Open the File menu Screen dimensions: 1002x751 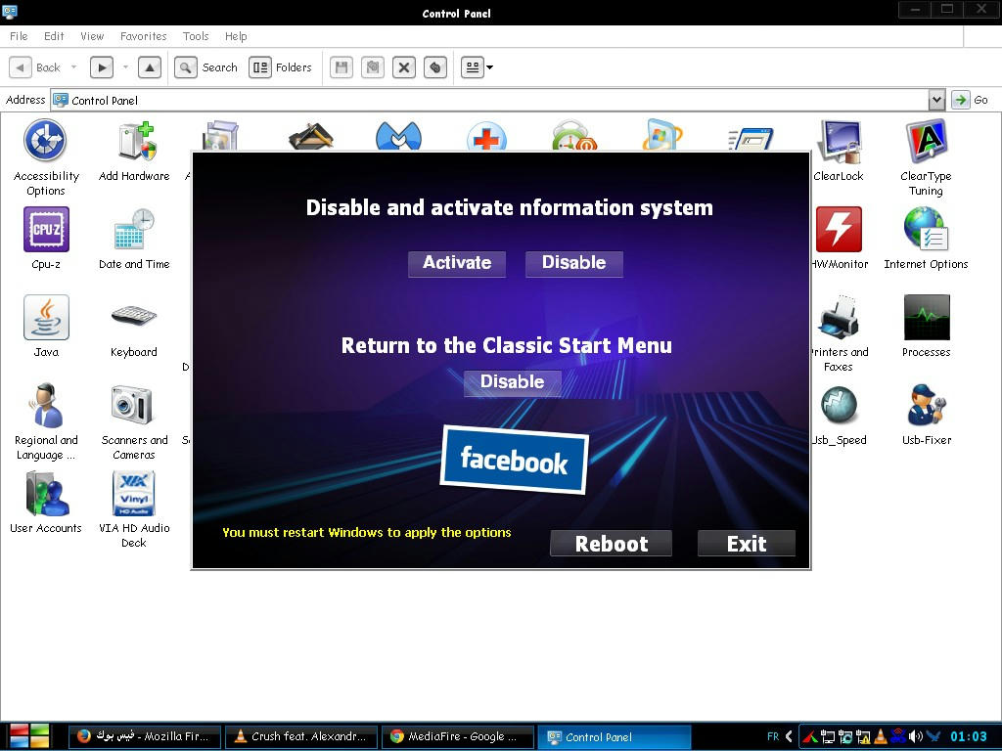tap(19, 36)
